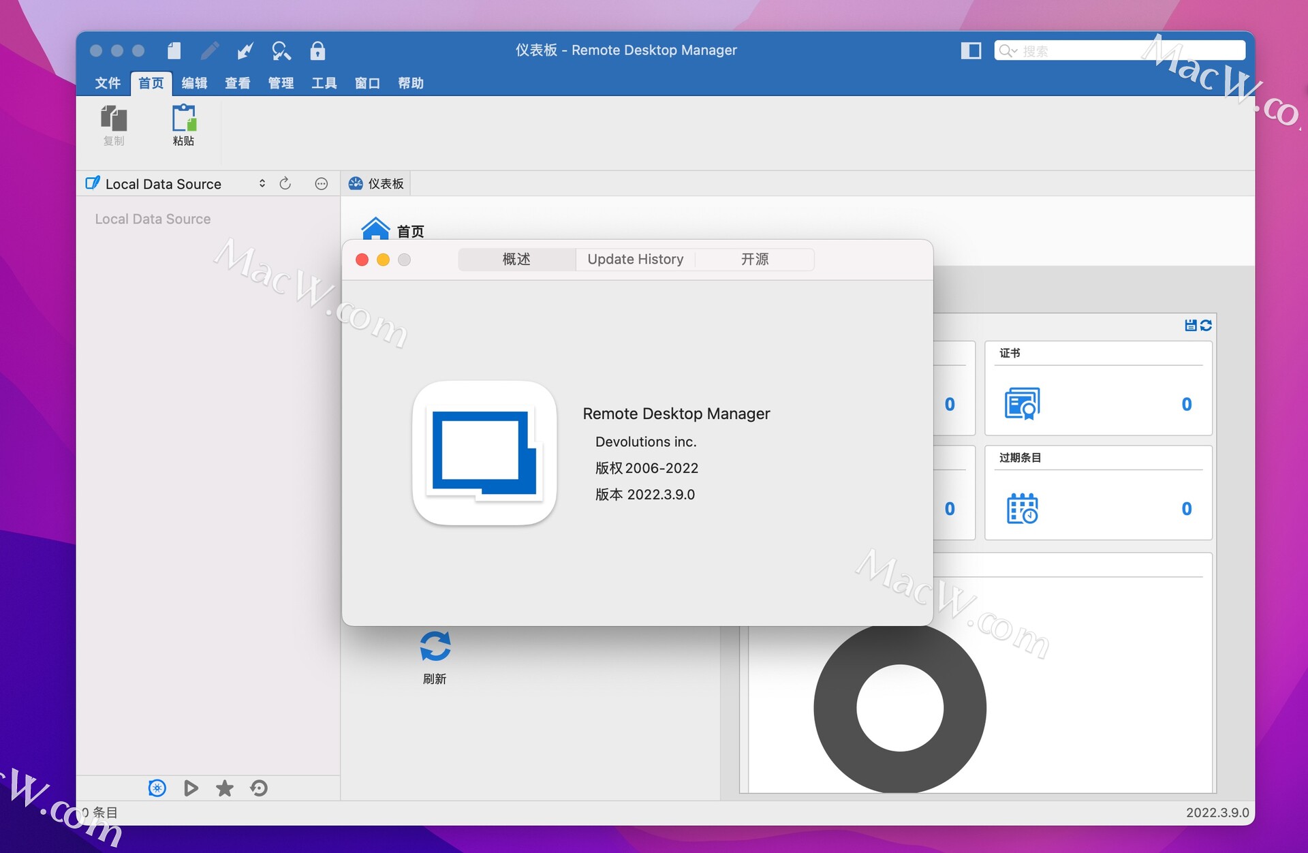Click the 0 条目 status bar text

[x=100, y=813]
